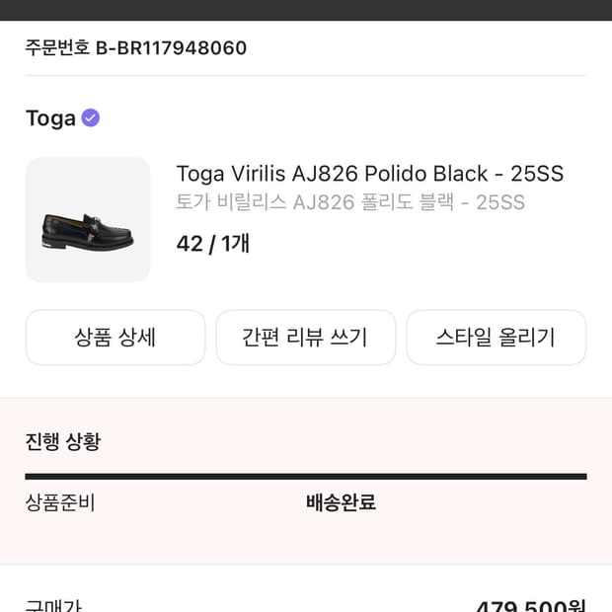
Task: Open the Toga brand name link
Action: click(x=50, y=118)
